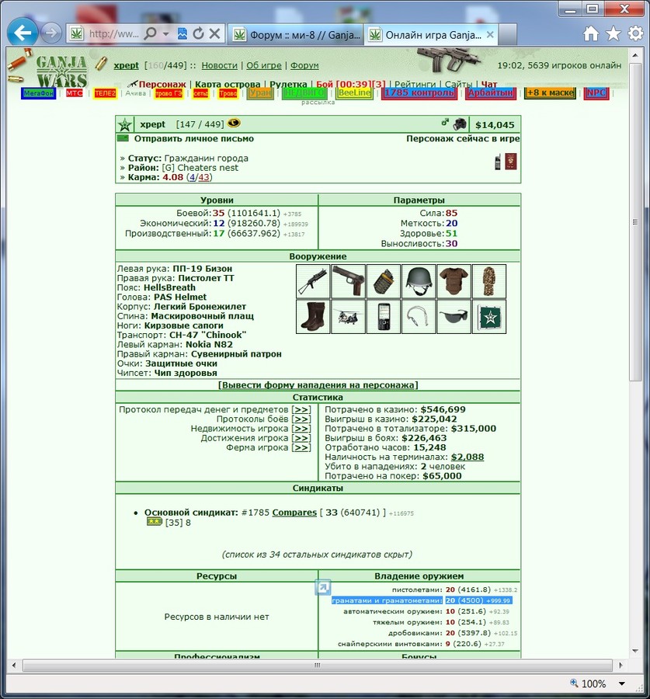Click the camera icon in profile header
Image resolution: width=650 pixels, height=699 pixels.
[x=460, y=123]
